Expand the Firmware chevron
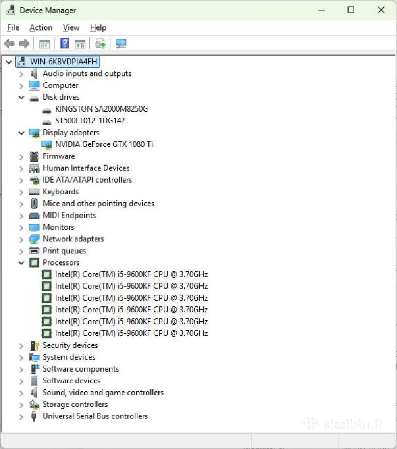Image resolution: width=397 pixels, height=449 pixels. (21, 157)
